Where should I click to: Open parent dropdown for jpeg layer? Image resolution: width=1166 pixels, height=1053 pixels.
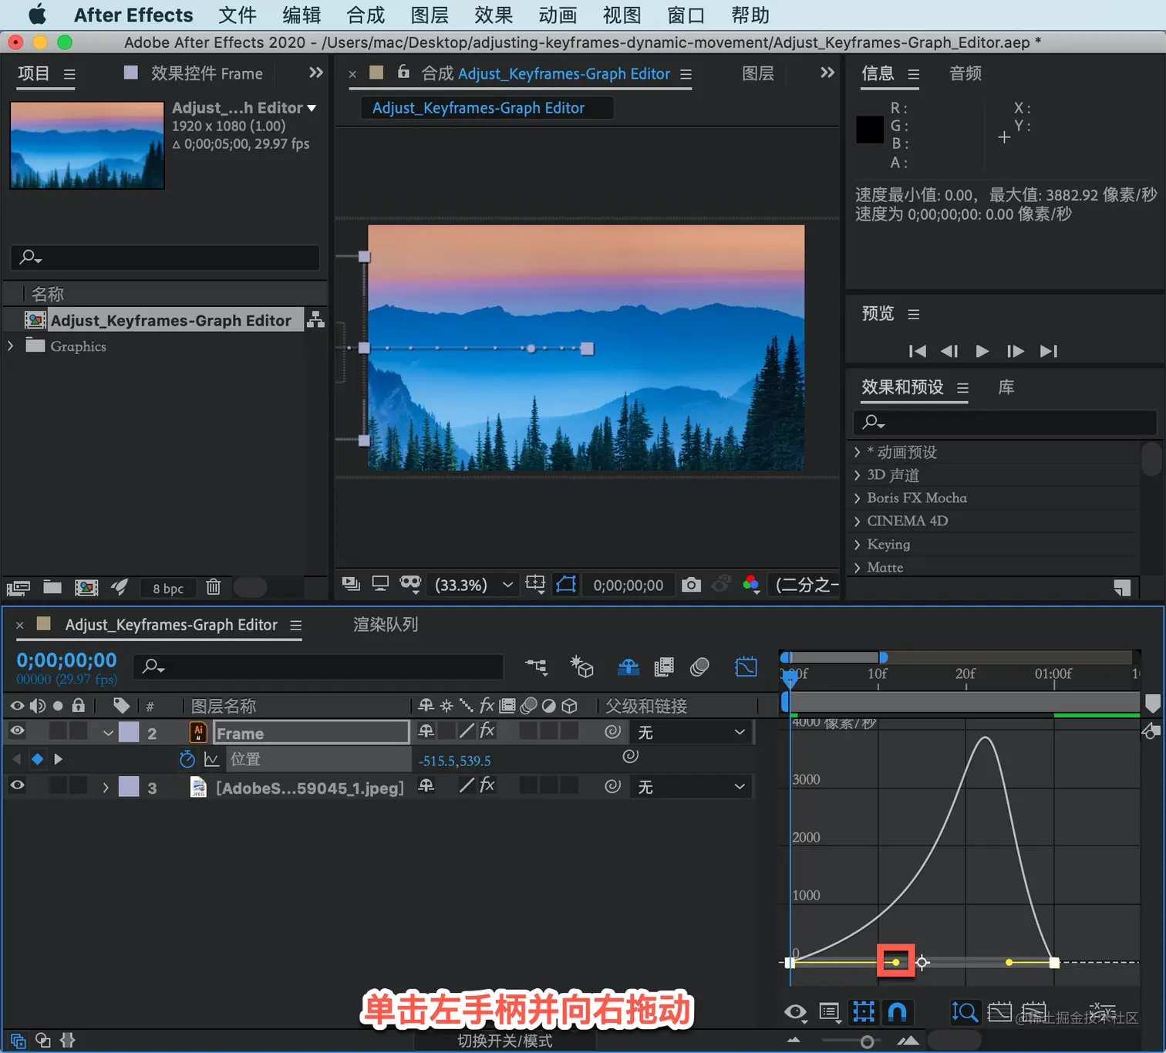(691, 786)
